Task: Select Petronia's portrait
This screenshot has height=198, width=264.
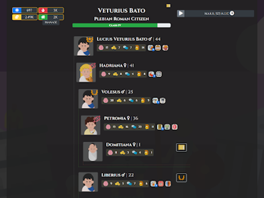Action: click(91, 125)
